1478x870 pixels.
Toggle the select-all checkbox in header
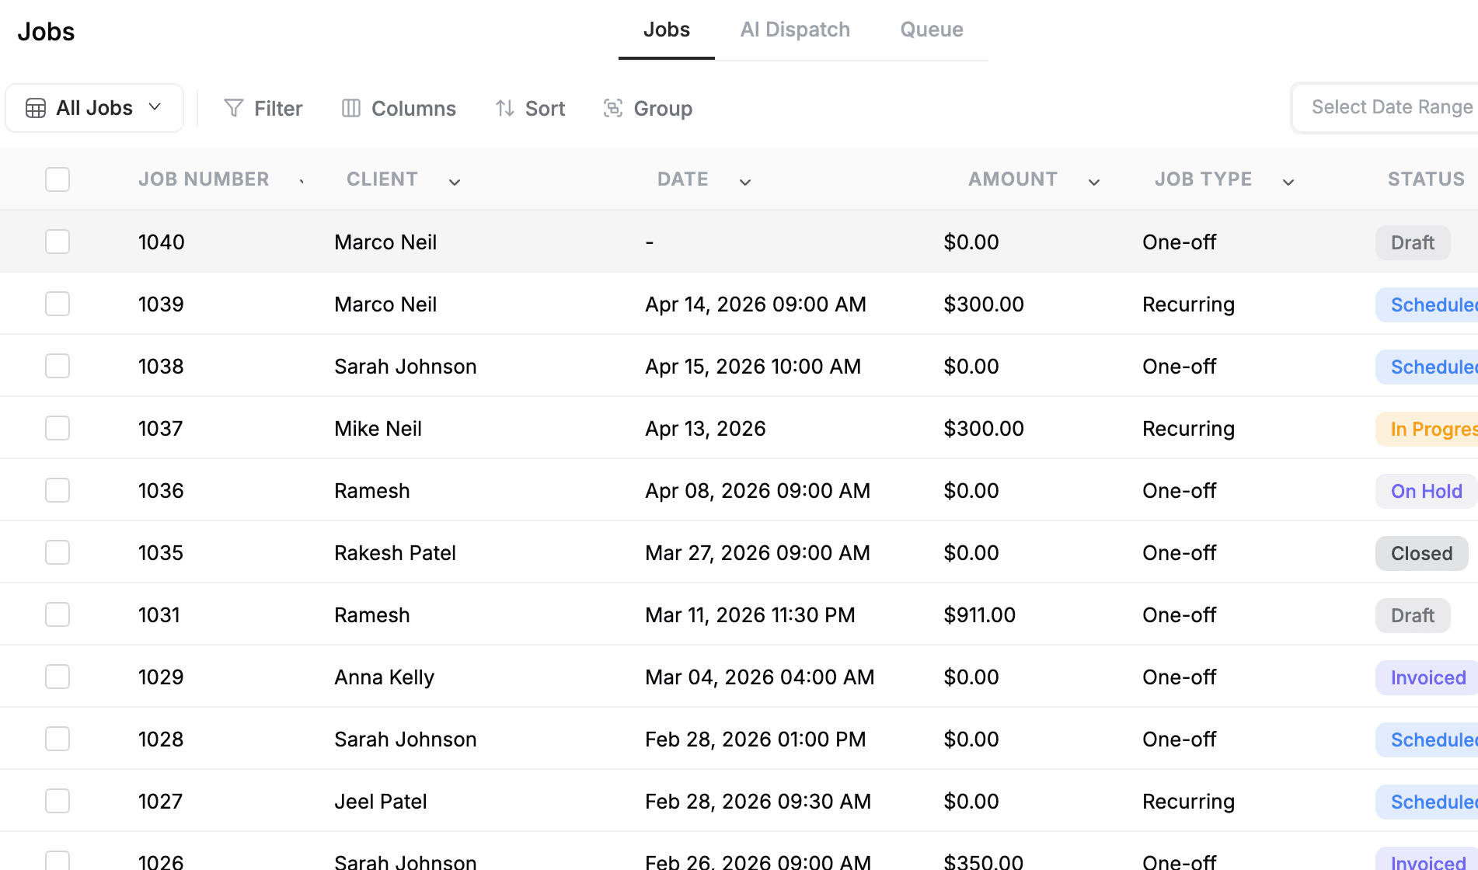point(58,179)
